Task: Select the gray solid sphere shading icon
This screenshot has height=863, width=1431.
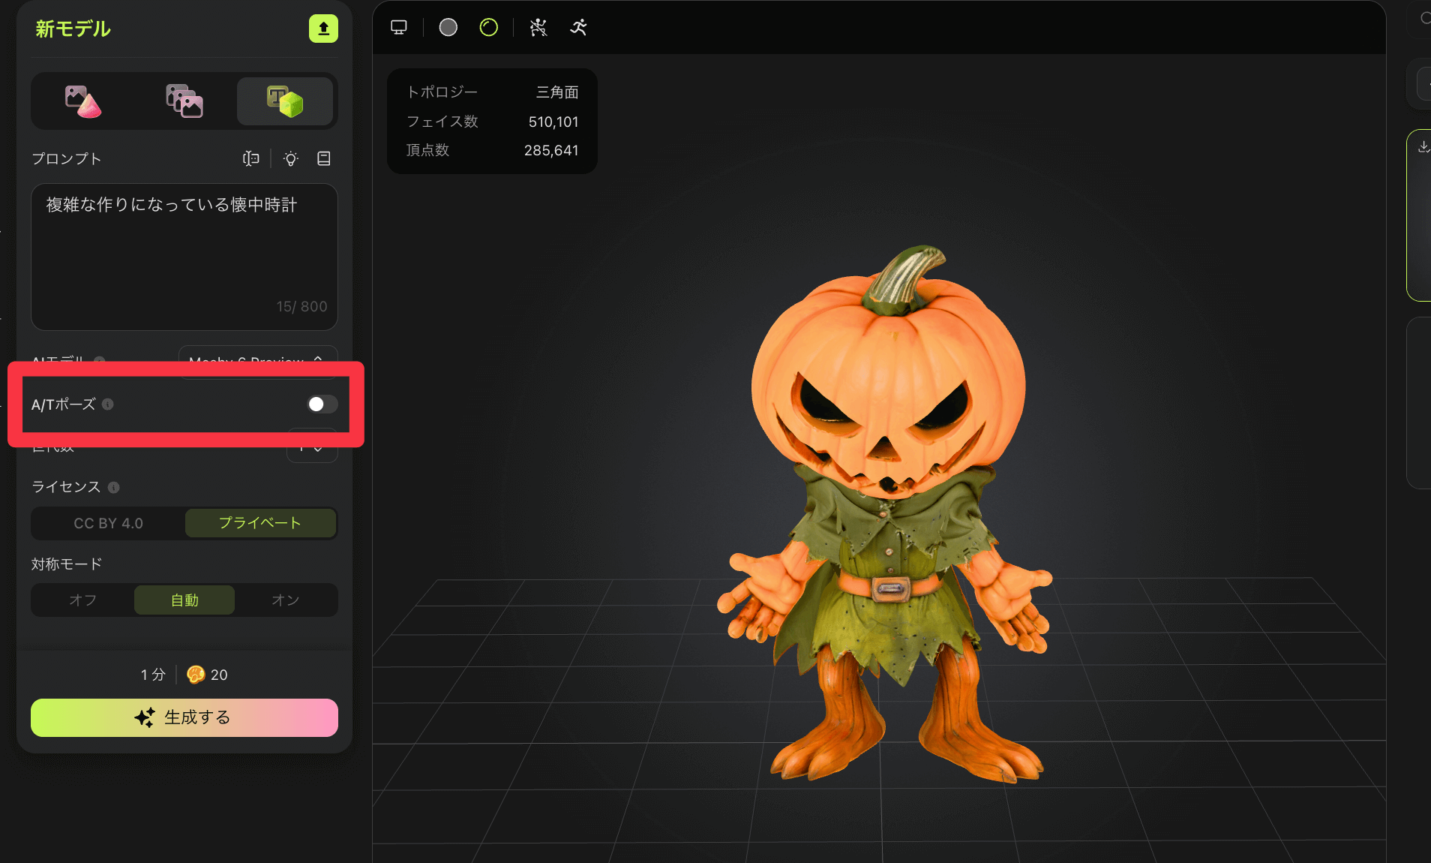Action: coord(448,28)
